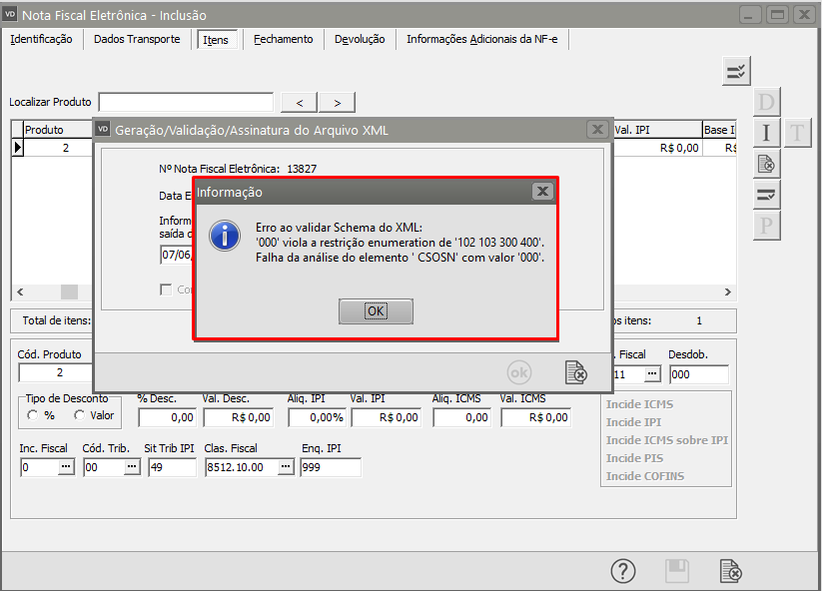The image size is (822, 591).
Task: Click the Localizar Produto search field
Action: 186,102
